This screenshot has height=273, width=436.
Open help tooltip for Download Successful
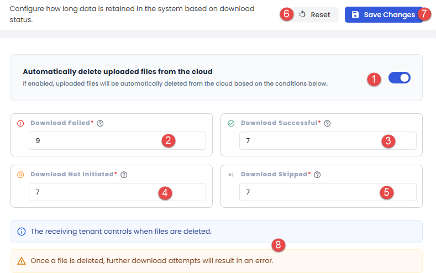coord(327,123)
